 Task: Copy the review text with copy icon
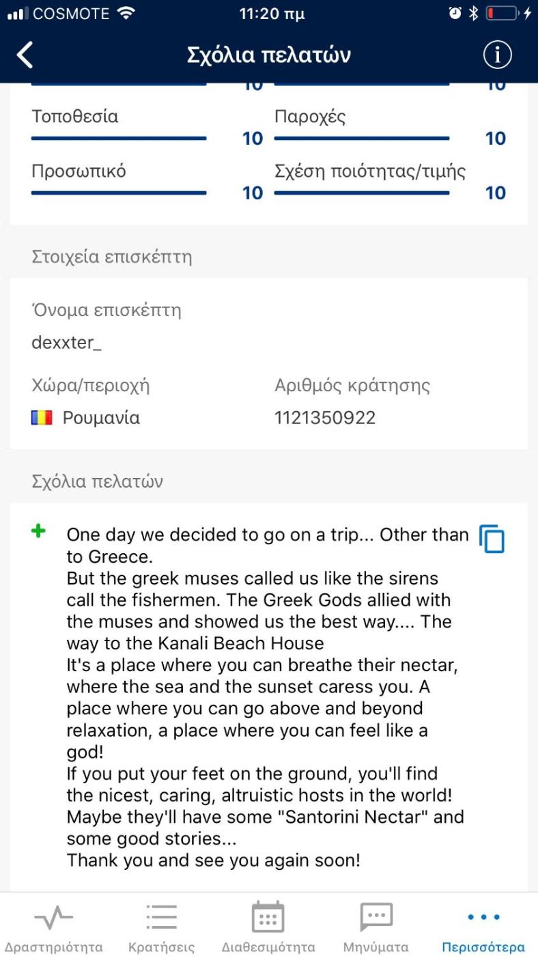[x=492, y=539]
